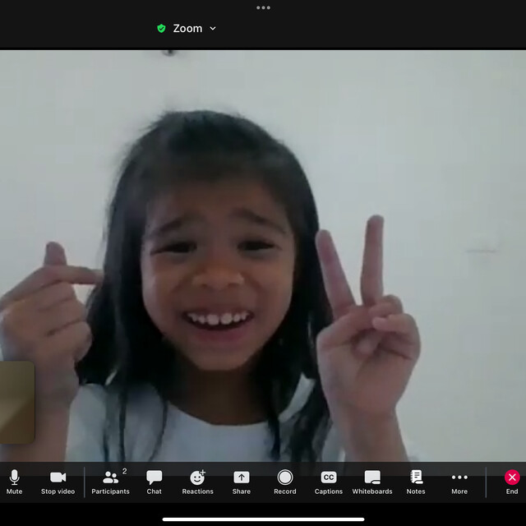Open Reactions emoji picker
Screen dimensions: 526x526
point(197,482)
